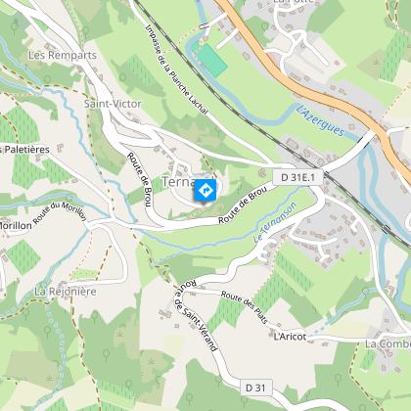411x411 pixels.
Task: Click the Paletières place label
Action: pyautogui.click(x=24, y=150)
